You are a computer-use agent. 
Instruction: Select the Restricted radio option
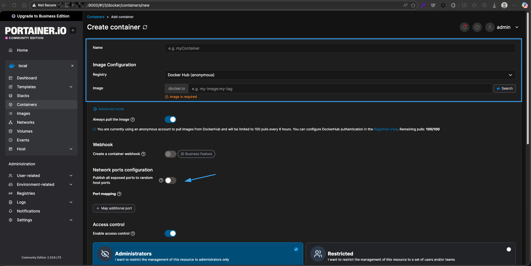(x=509, y=249)
